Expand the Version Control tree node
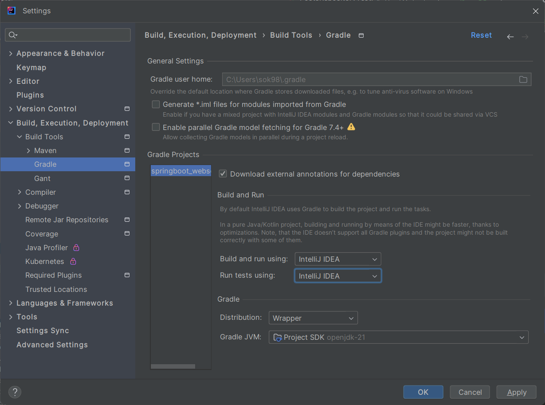 pyautogui.click(x=11, y=109)
